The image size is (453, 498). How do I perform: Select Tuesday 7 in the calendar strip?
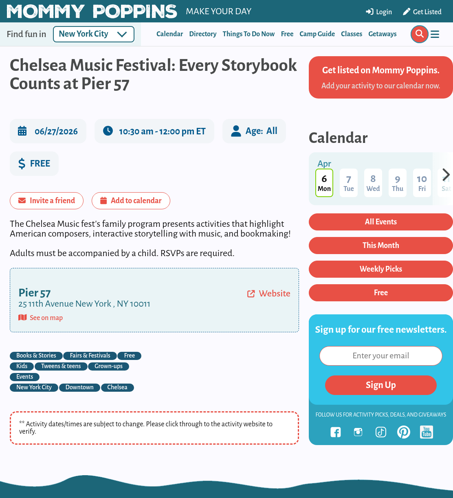click(349, 183)
